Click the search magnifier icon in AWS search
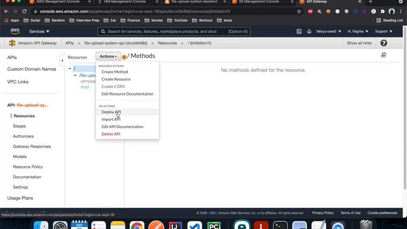 coord(103,31)
